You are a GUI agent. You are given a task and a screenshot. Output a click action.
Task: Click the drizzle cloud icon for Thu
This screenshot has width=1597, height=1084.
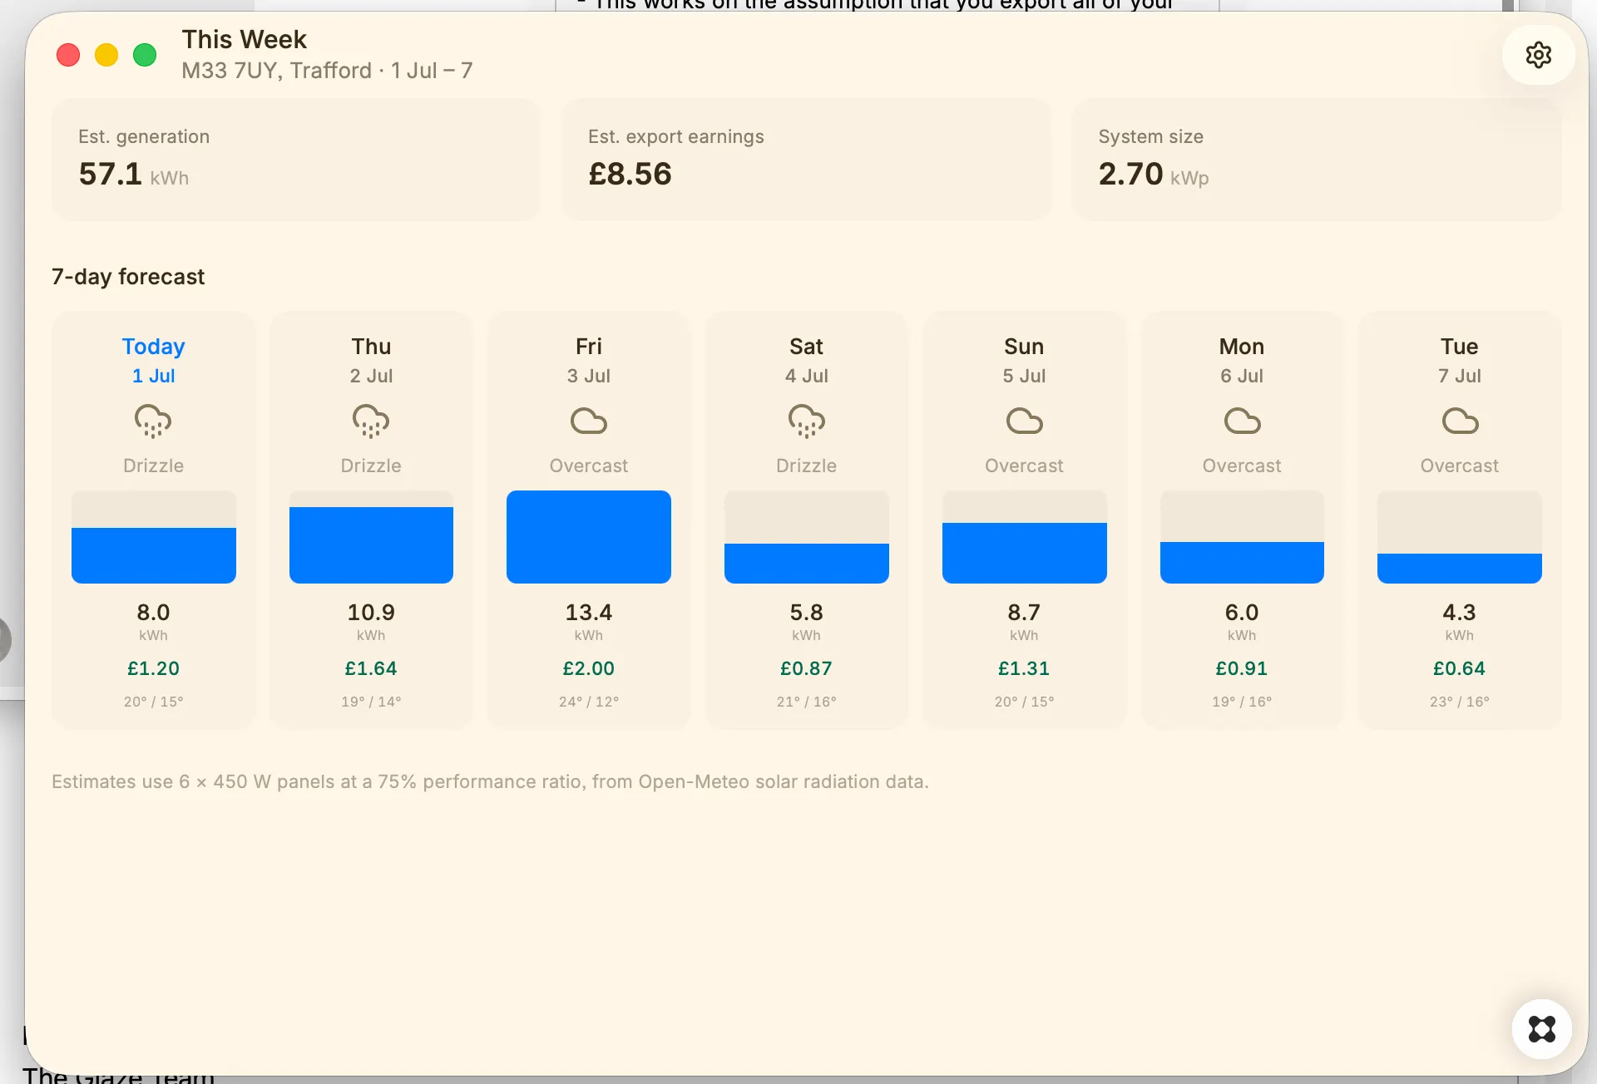[371, 421]
